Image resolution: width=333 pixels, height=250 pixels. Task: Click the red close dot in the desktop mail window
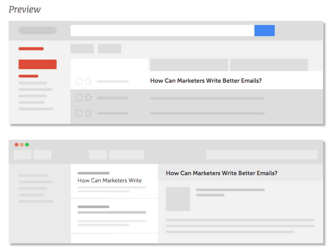(x=16, y=145)
